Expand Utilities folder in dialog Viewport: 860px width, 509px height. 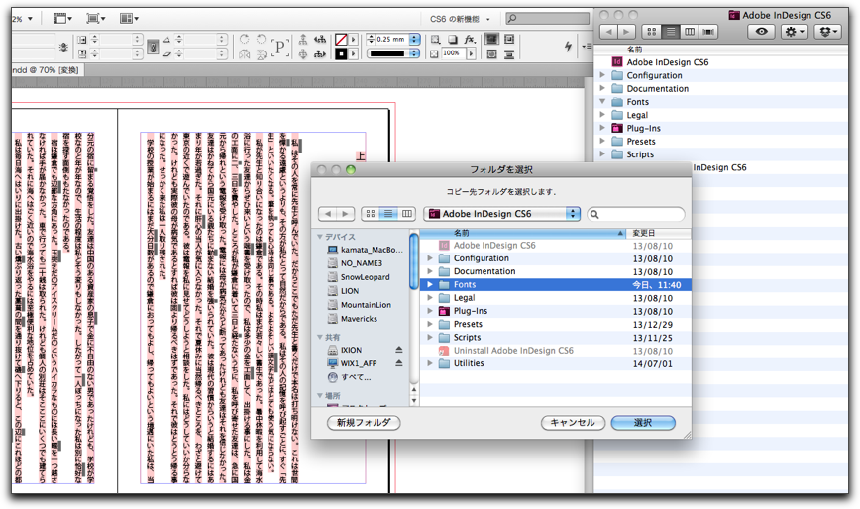coord(430,363)
